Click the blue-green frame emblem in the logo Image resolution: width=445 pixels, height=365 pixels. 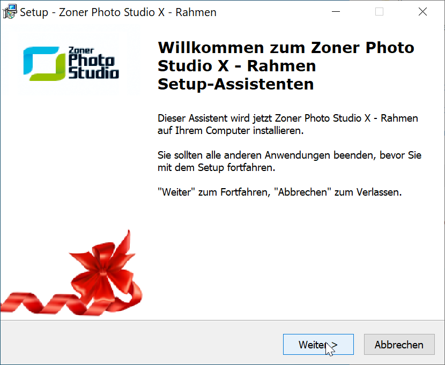pos(44,64)
